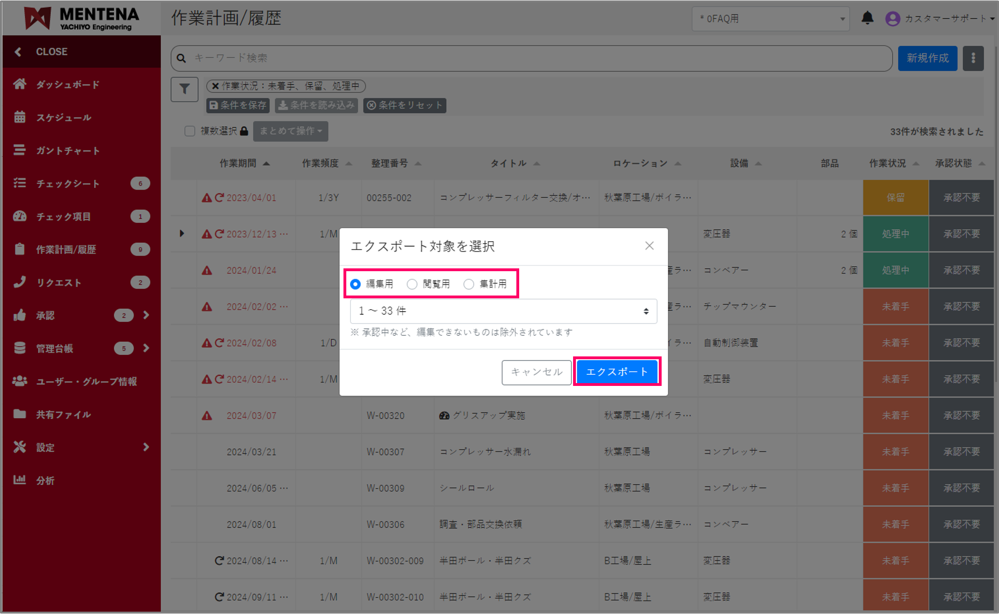
Task: Select the 閲覧用 radio button
Action: tap(412, 284)
